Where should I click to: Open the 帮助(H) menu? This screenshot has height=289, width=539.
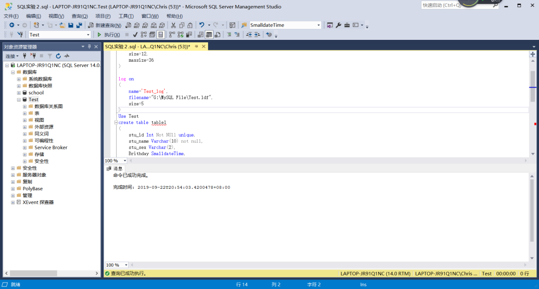click(174, 16)
